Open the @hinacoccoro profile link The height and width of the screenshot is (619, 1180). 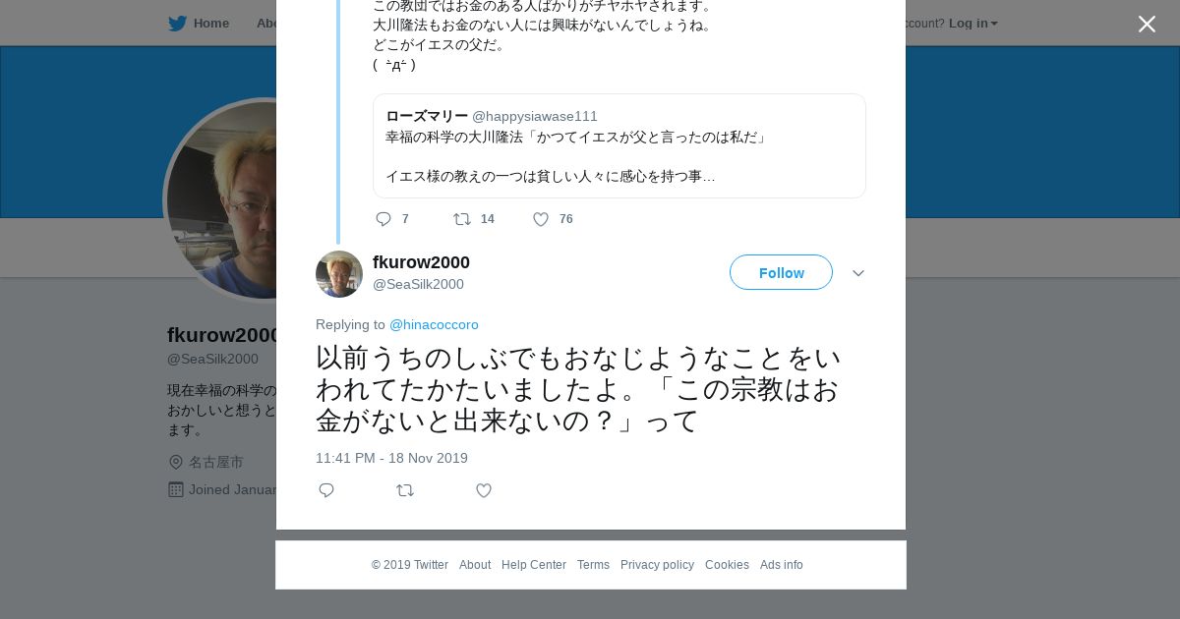[x=434, y=324]
